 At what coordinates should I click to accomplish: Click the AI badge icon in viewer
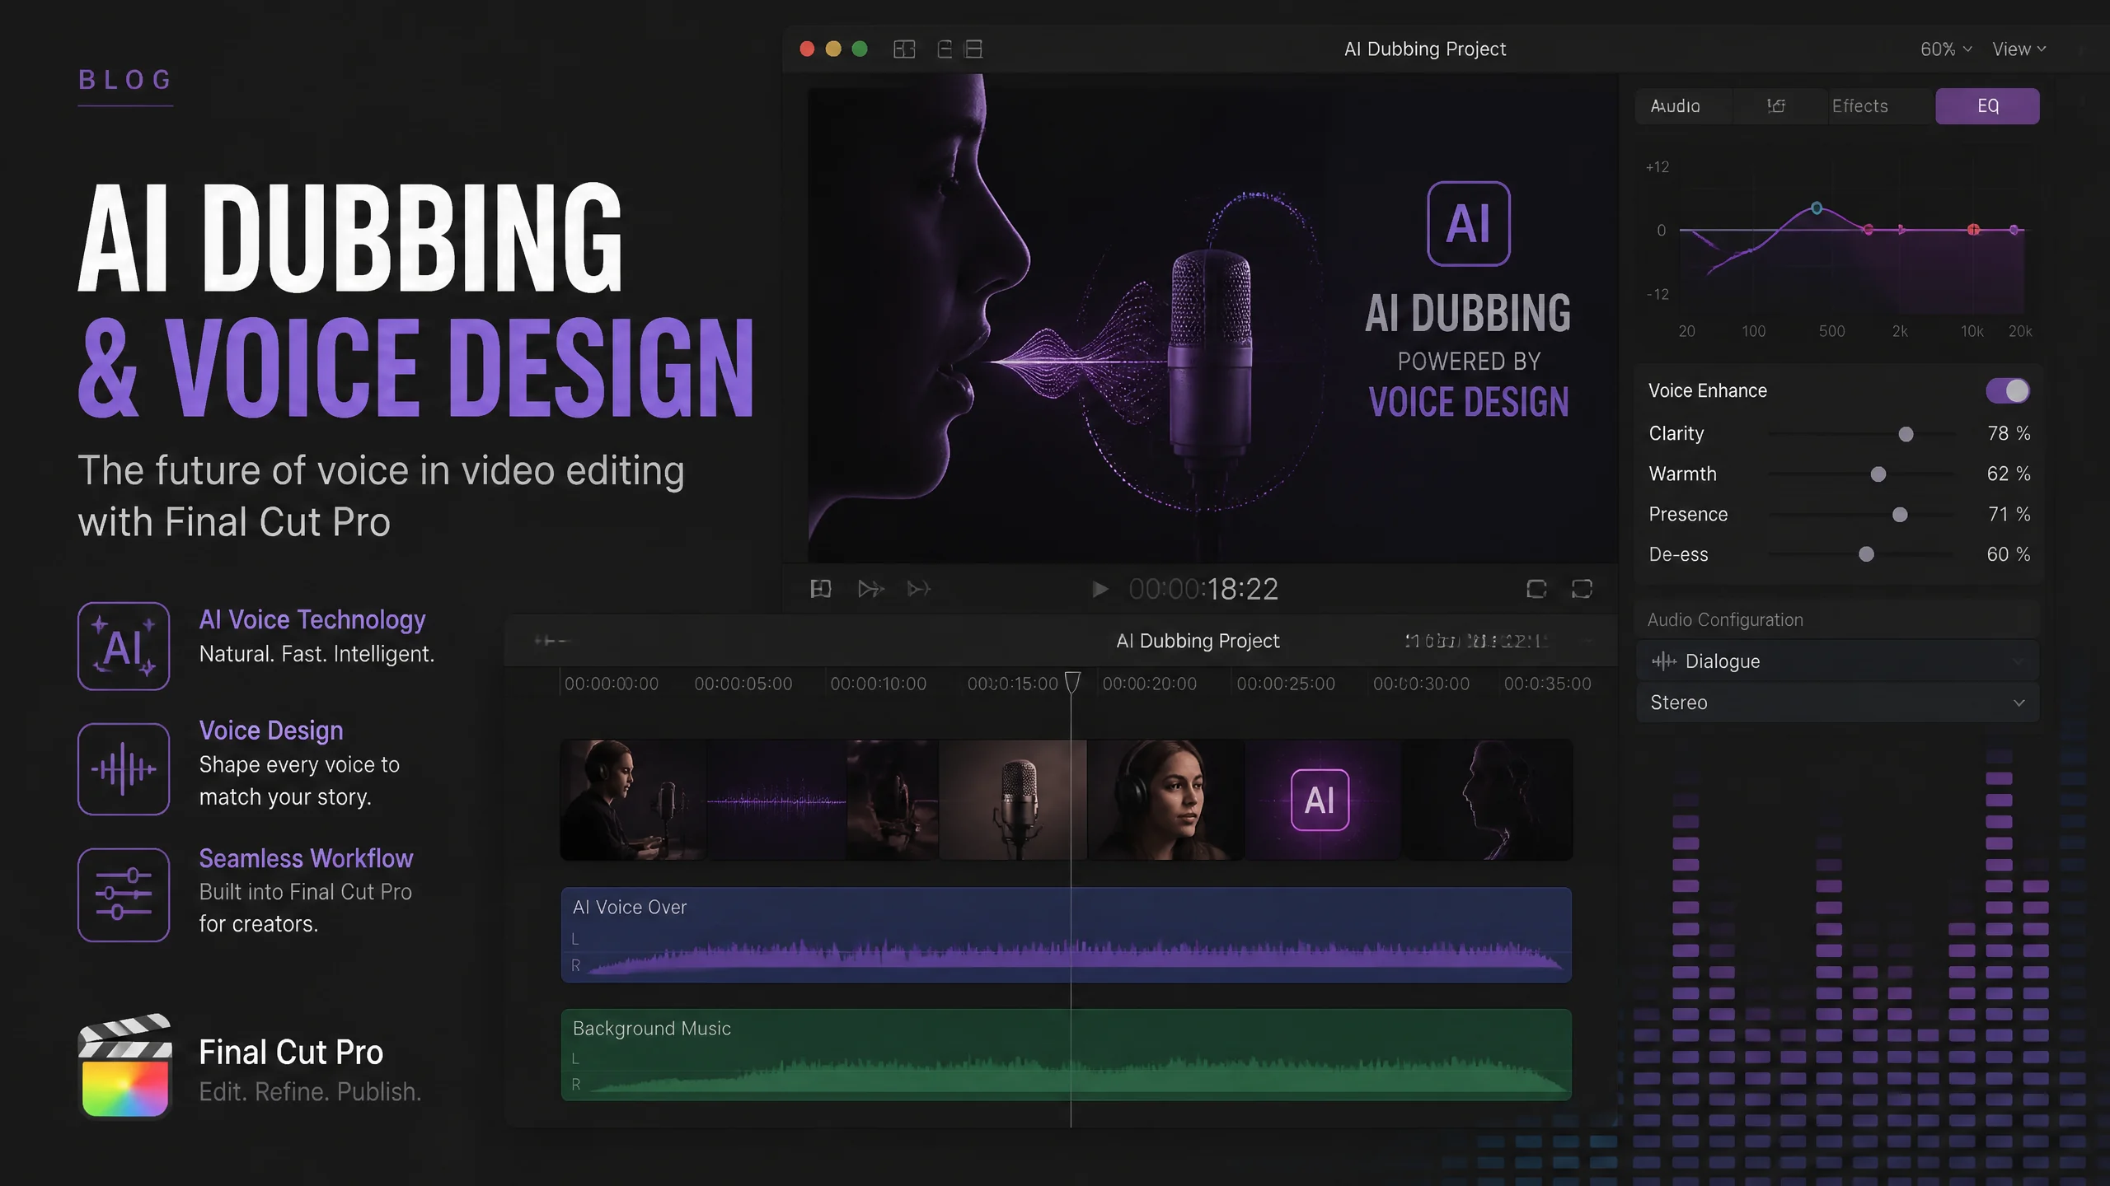point(1469,224)
